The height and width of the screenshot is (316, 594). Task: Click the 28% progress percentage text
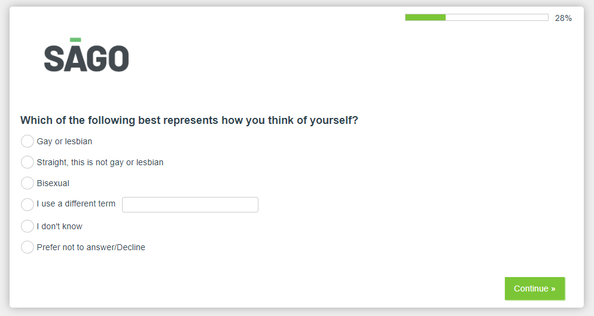[563, 18]
